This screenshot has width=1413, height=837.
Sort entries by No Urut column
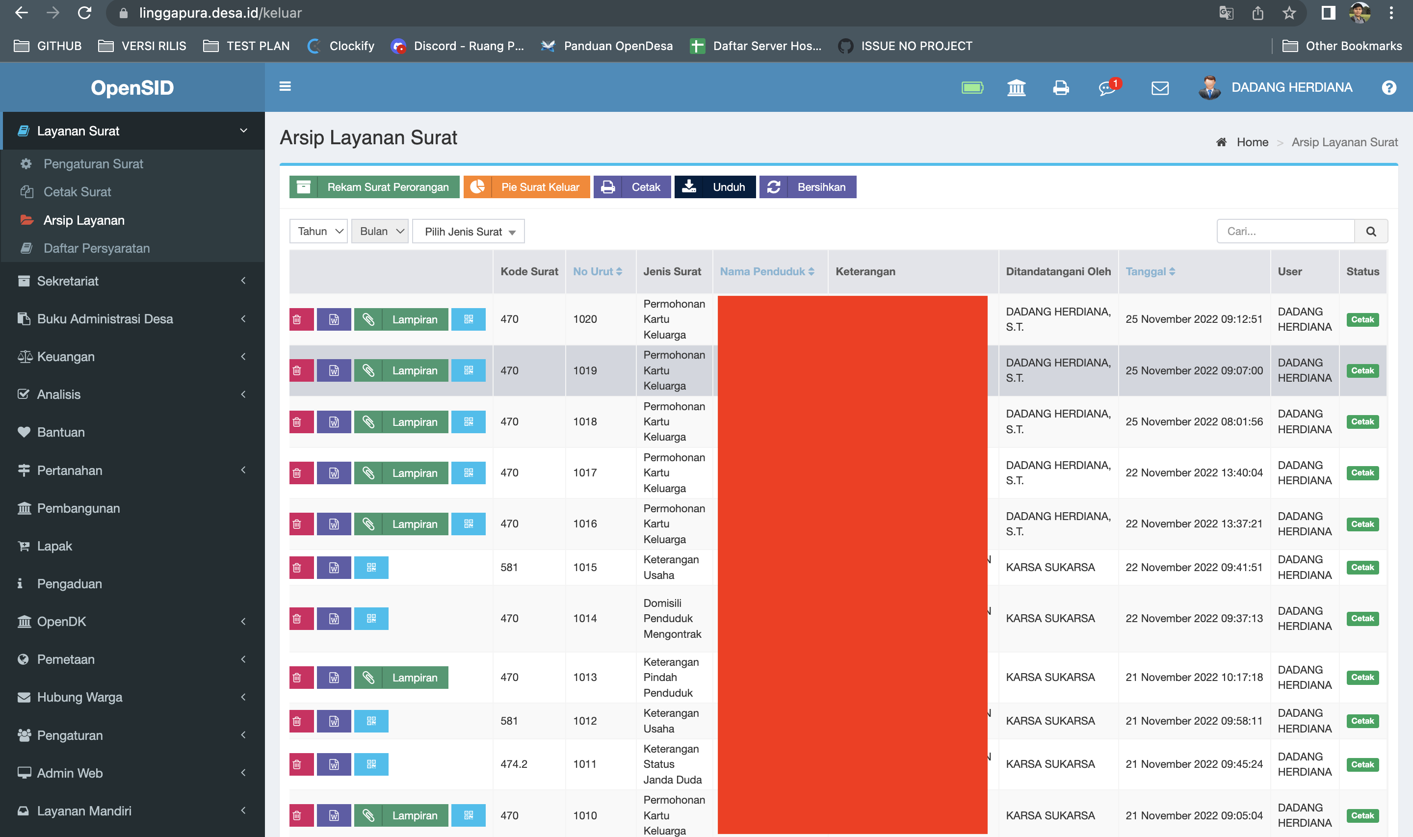(597, 271)
